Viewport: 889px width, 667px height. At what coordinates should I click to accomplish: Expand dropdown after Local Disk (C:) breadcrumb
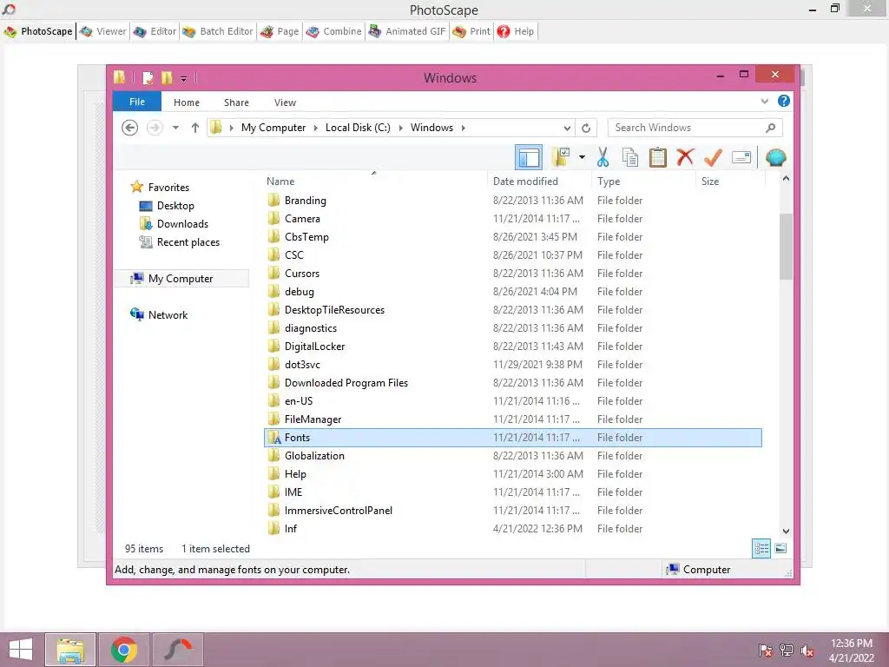coord(401,129)
